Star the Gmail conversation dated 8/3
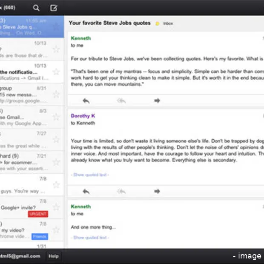 pos(56,117)
